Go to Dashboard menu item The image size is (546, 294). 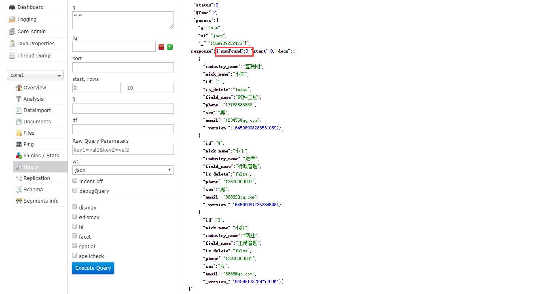30,7
